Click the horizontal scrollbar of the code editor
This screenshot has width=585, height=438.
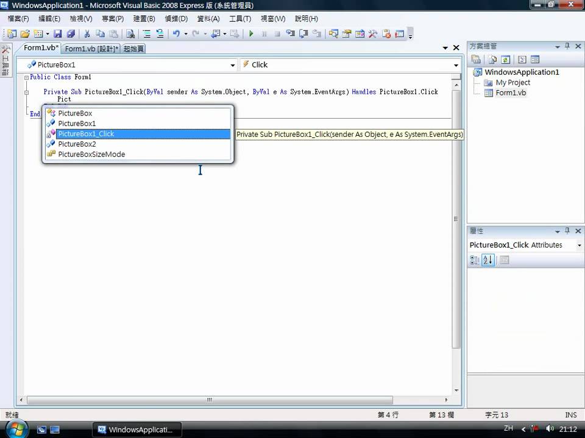210,400
